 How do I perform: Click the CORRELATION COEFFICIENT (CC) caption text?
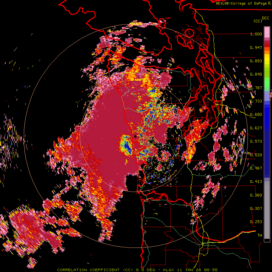[95, 270]
